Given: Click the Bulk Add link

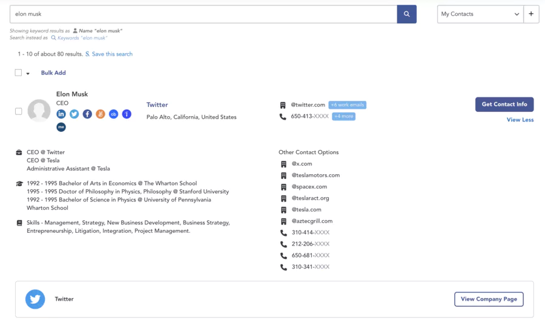Looking at the screenshot, I should click(53, 73).
